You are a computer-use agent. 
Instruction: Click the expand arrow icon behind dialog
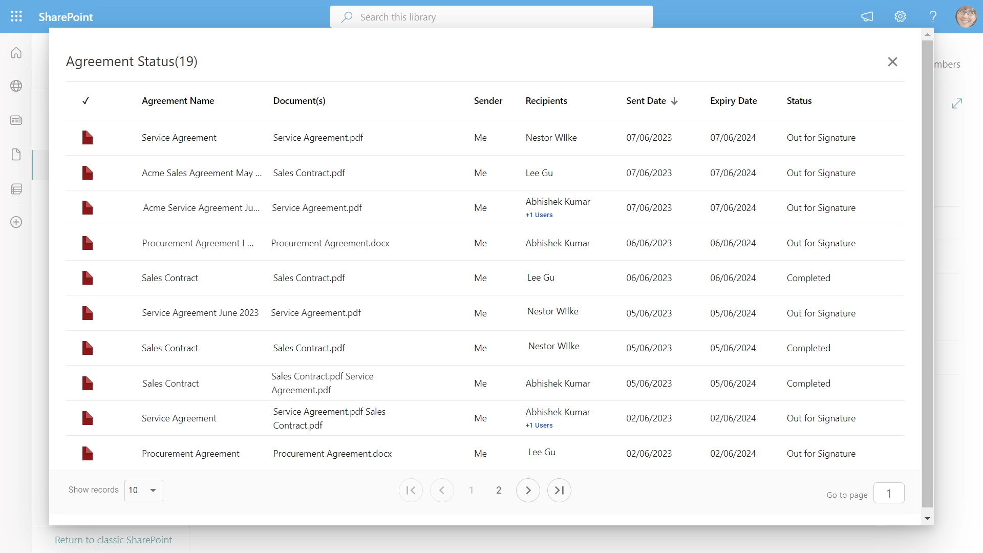pos(957,103)
